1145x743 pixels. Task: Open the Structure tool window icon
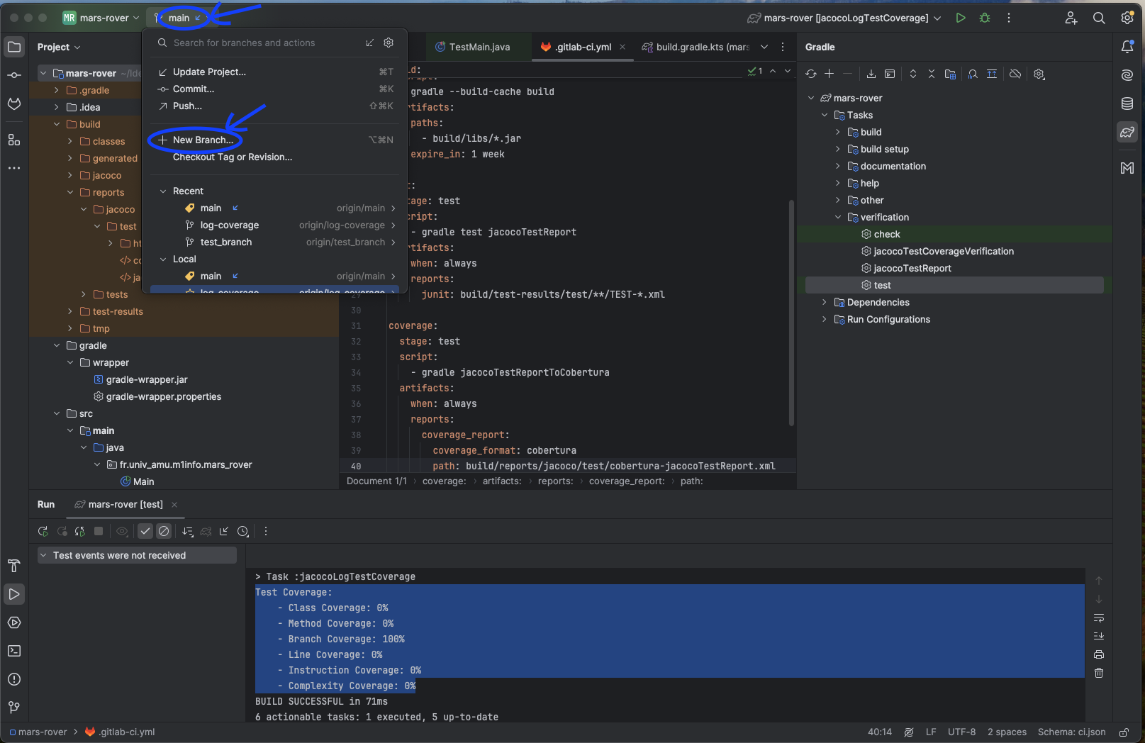coord(14,140)
